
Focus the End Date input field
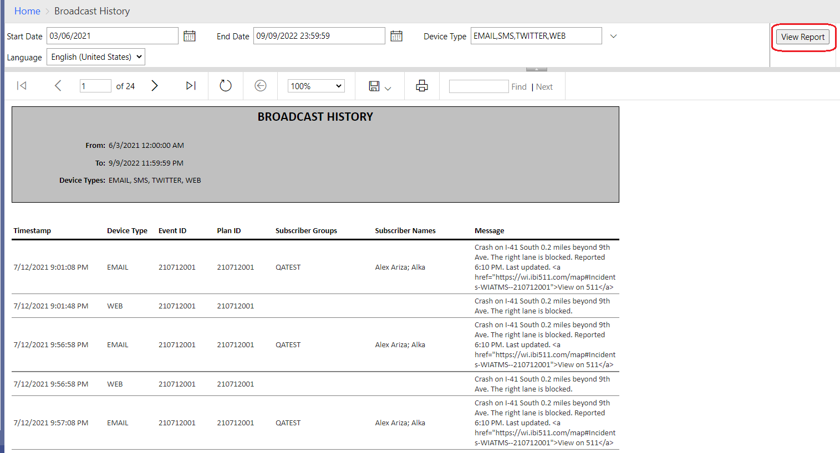click(x=319, y=36)
